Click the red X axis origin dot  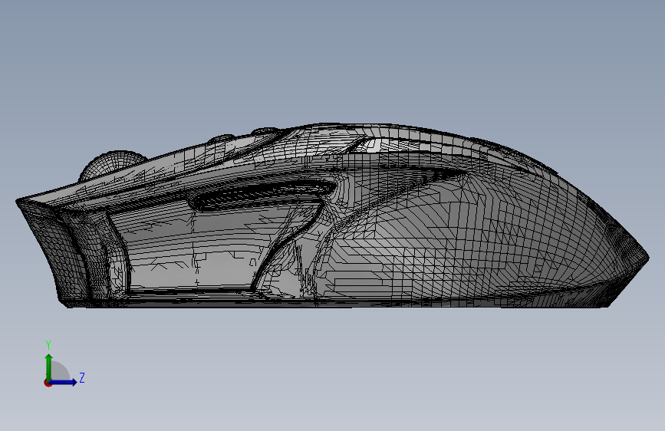(48, 383)
